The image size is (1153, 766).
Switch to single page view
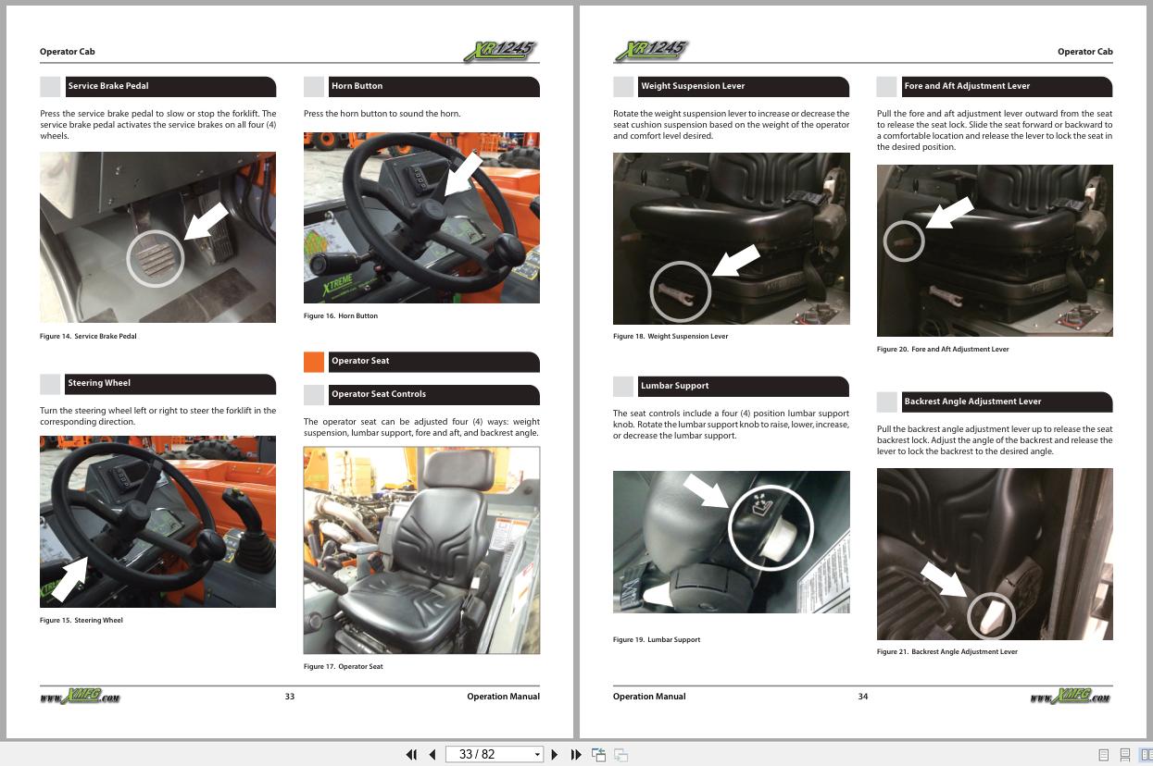tap(1103, 755)
